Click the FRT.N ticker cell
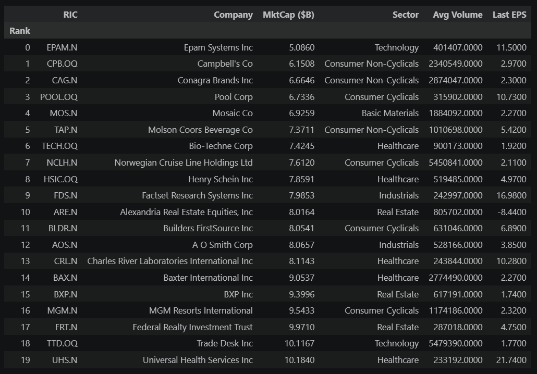The width and height of the screenshot is (537, 374). [x=66, y=327]
